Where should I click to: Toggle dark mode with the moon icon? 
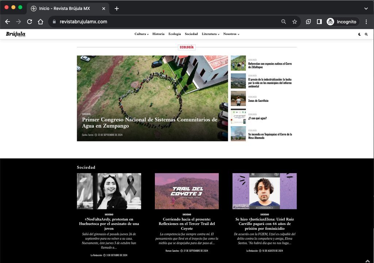click(x=359, y=34)
